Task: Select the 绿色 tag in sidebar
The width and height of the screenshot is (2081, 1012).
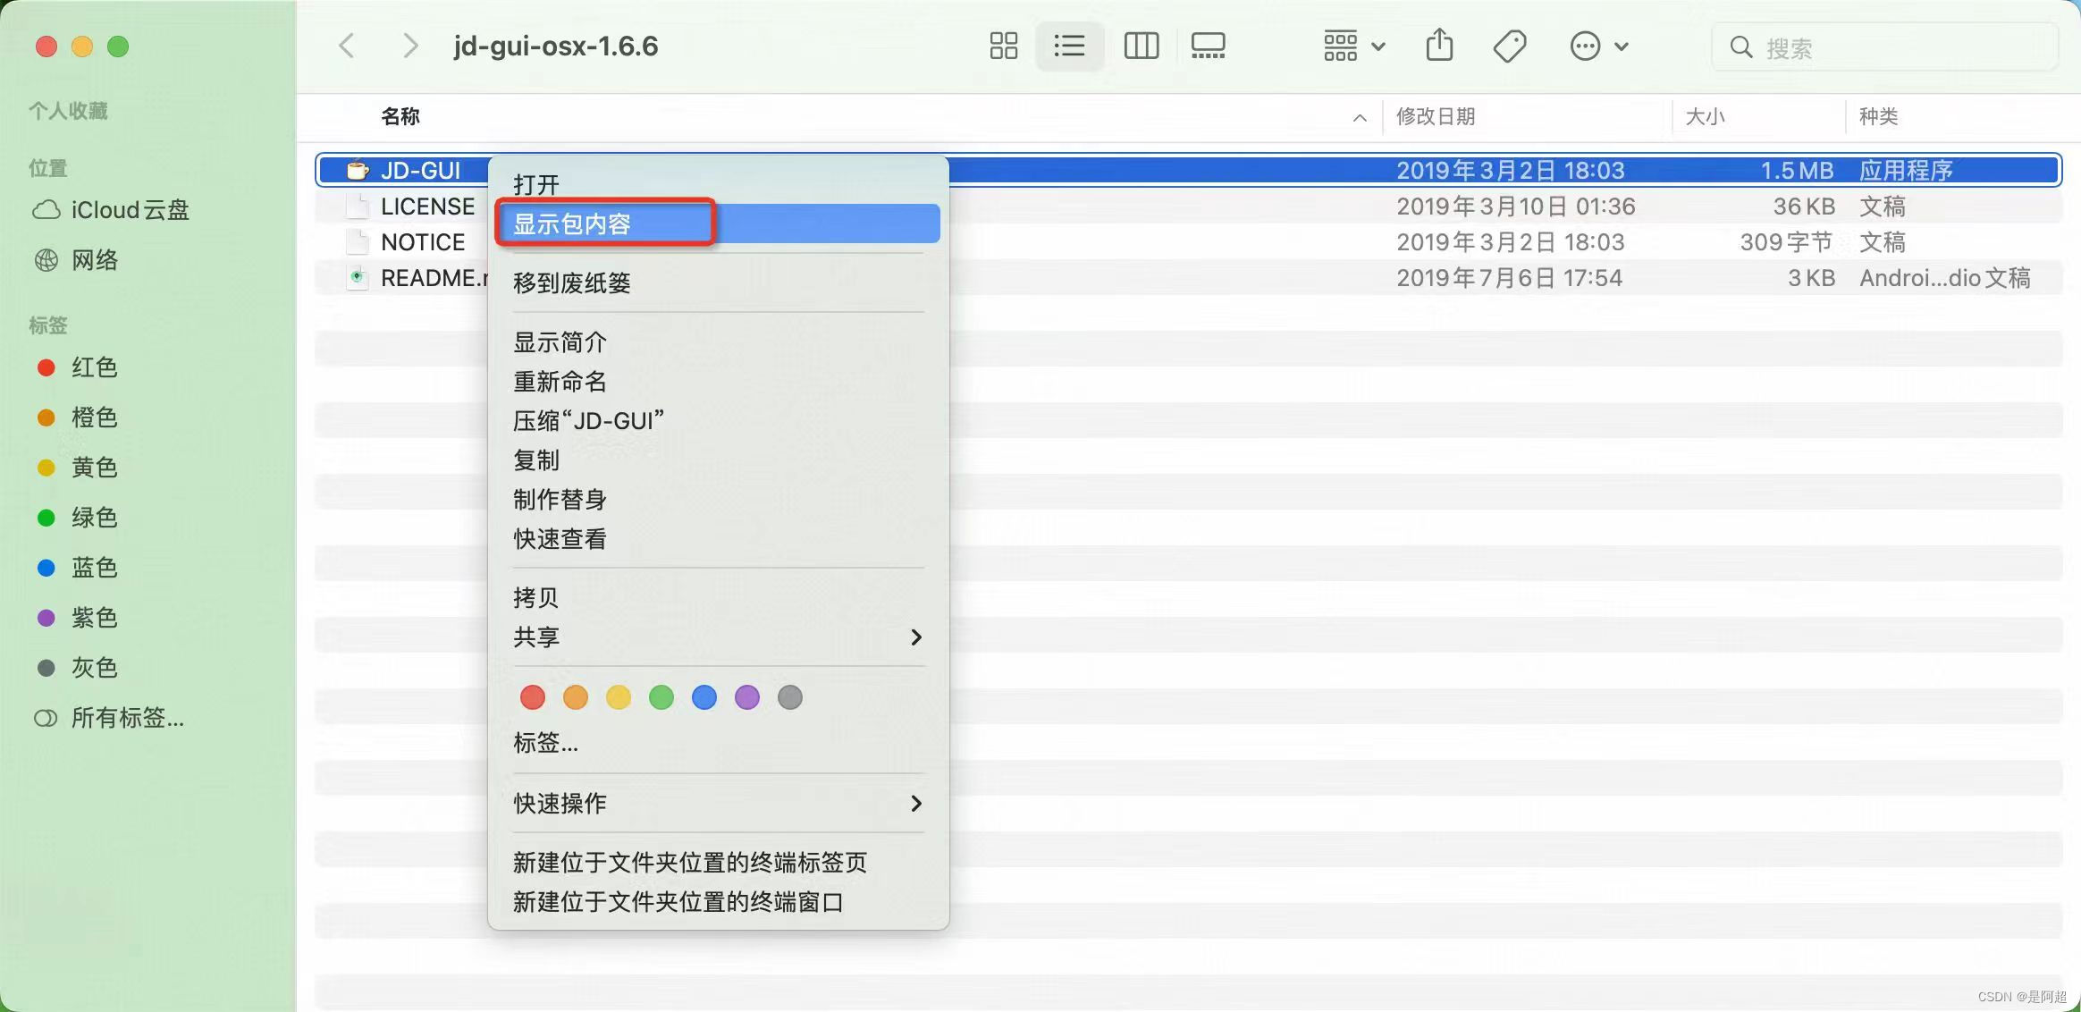Action: coord(77,518)
